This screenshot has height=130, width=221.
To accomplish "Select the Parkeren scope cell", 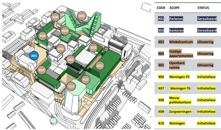I will pos(176,19).
